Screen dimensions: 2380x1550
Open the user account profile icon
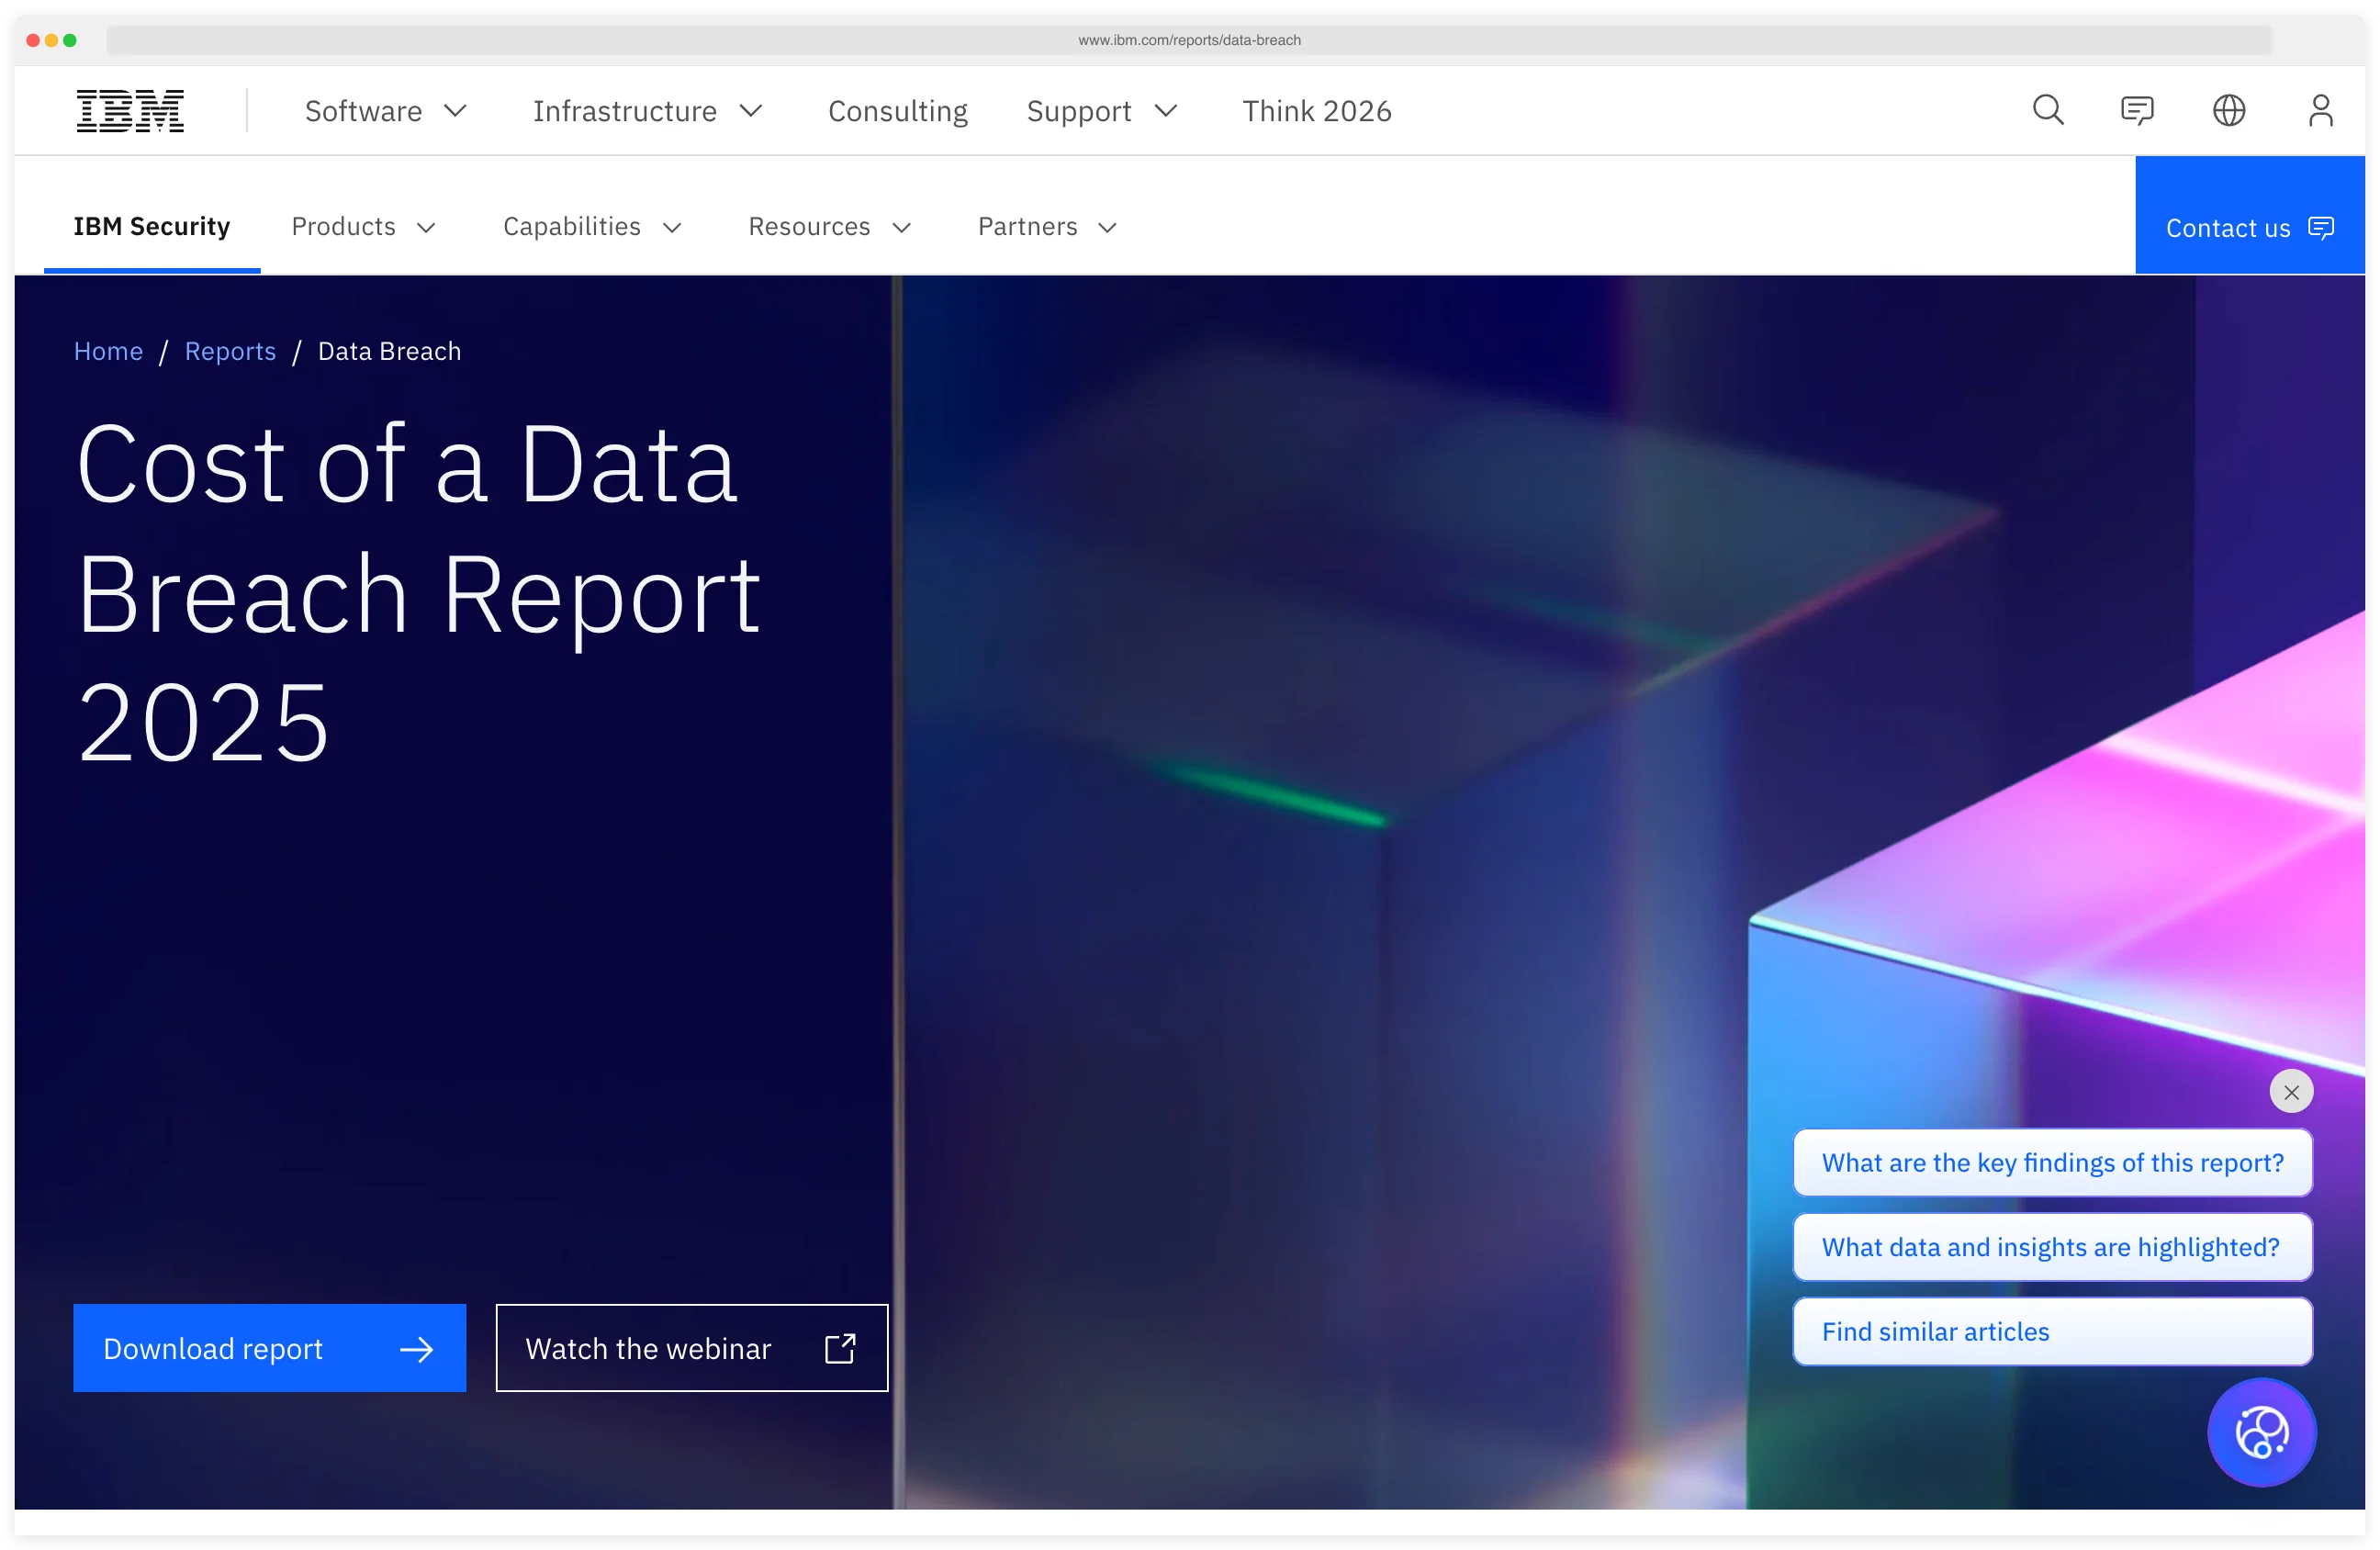(2321, 110)
